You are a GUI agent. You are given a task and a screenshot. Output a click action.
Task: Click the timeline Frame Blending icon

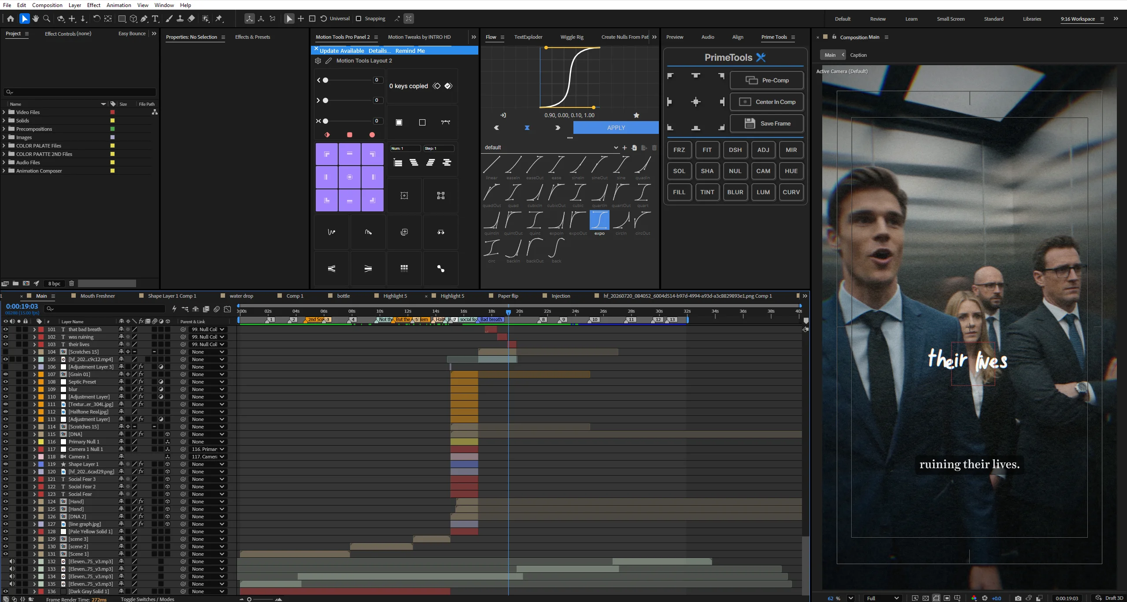coord(206,309)
